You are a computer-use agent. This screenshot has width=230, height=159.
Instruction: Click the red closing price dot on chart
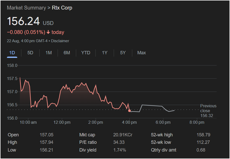click(129, 111)
